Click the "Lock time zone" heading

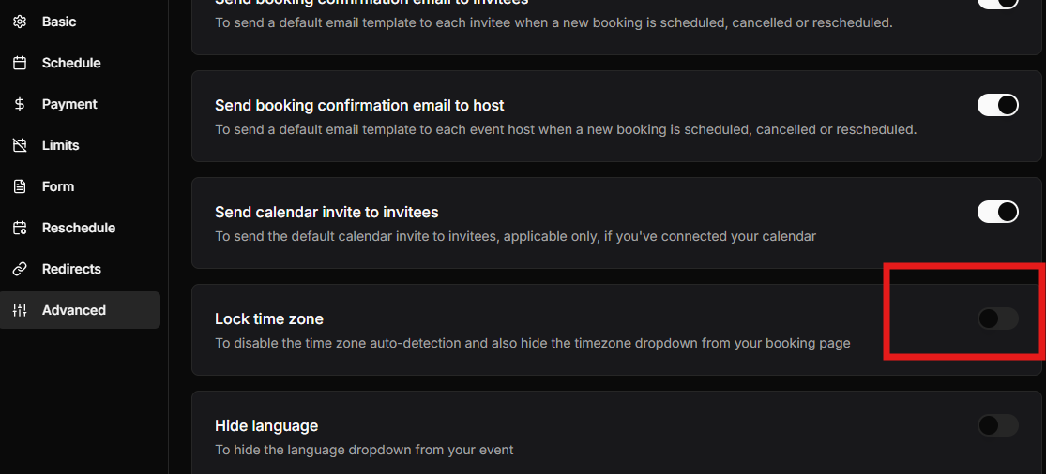269,318
